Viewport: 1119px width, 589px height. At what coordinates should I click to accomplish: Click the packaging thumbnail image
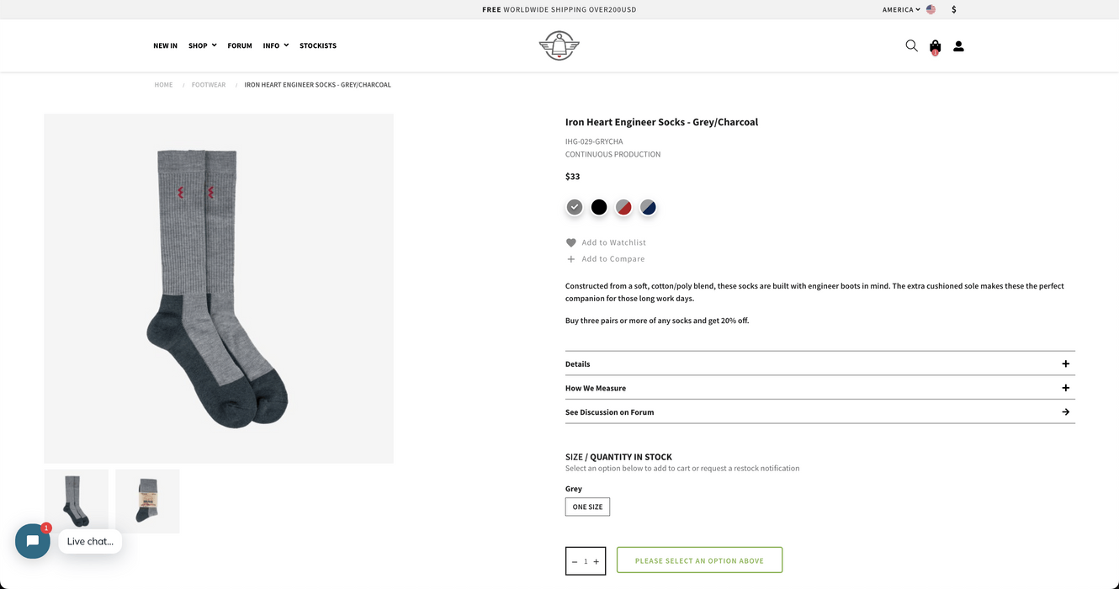coord(147,501)
